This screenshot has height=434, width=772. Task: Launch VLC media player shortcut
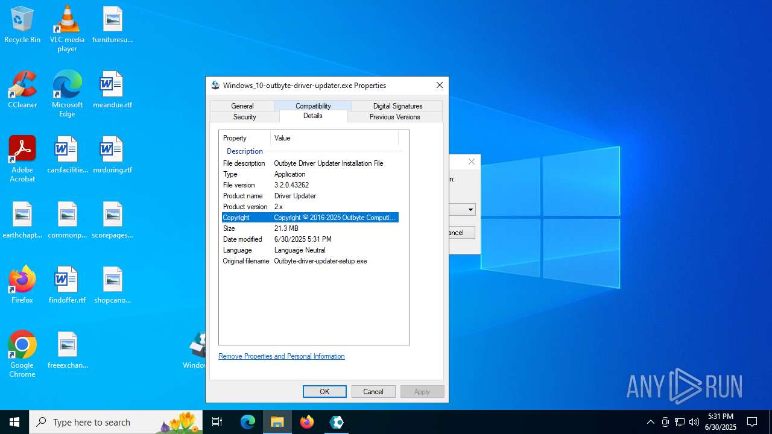click(x=67, y=29)
